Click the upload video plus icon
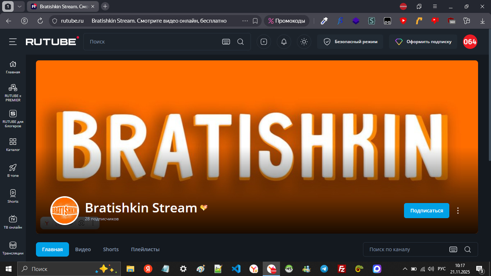 coord(264,42)
